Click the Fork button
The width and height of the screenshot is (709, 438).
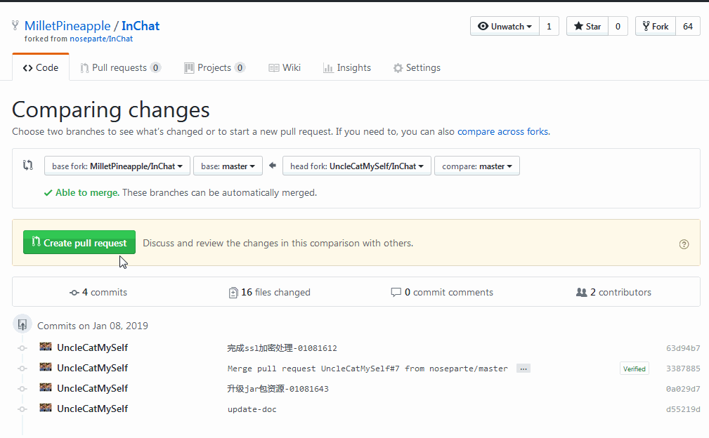click(656, 27)
